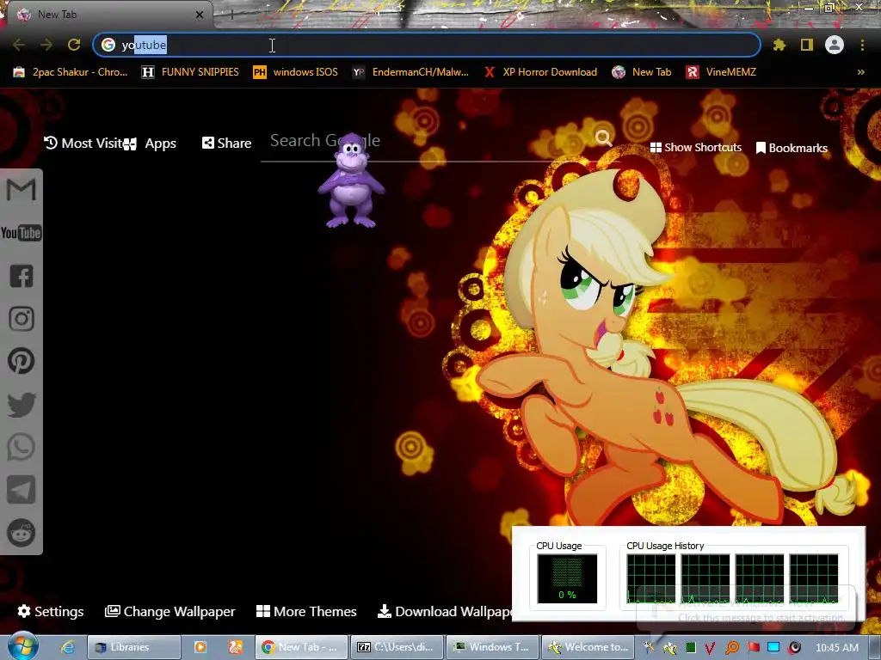Image resolution: width=881 pixels, height=660 pixels.
Task: Open the New Tab bookmark
Action: click(x=642, y=72)
